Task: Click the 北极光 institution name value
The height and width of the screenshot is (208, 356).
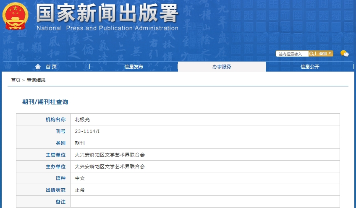Action: coord(82,120)
